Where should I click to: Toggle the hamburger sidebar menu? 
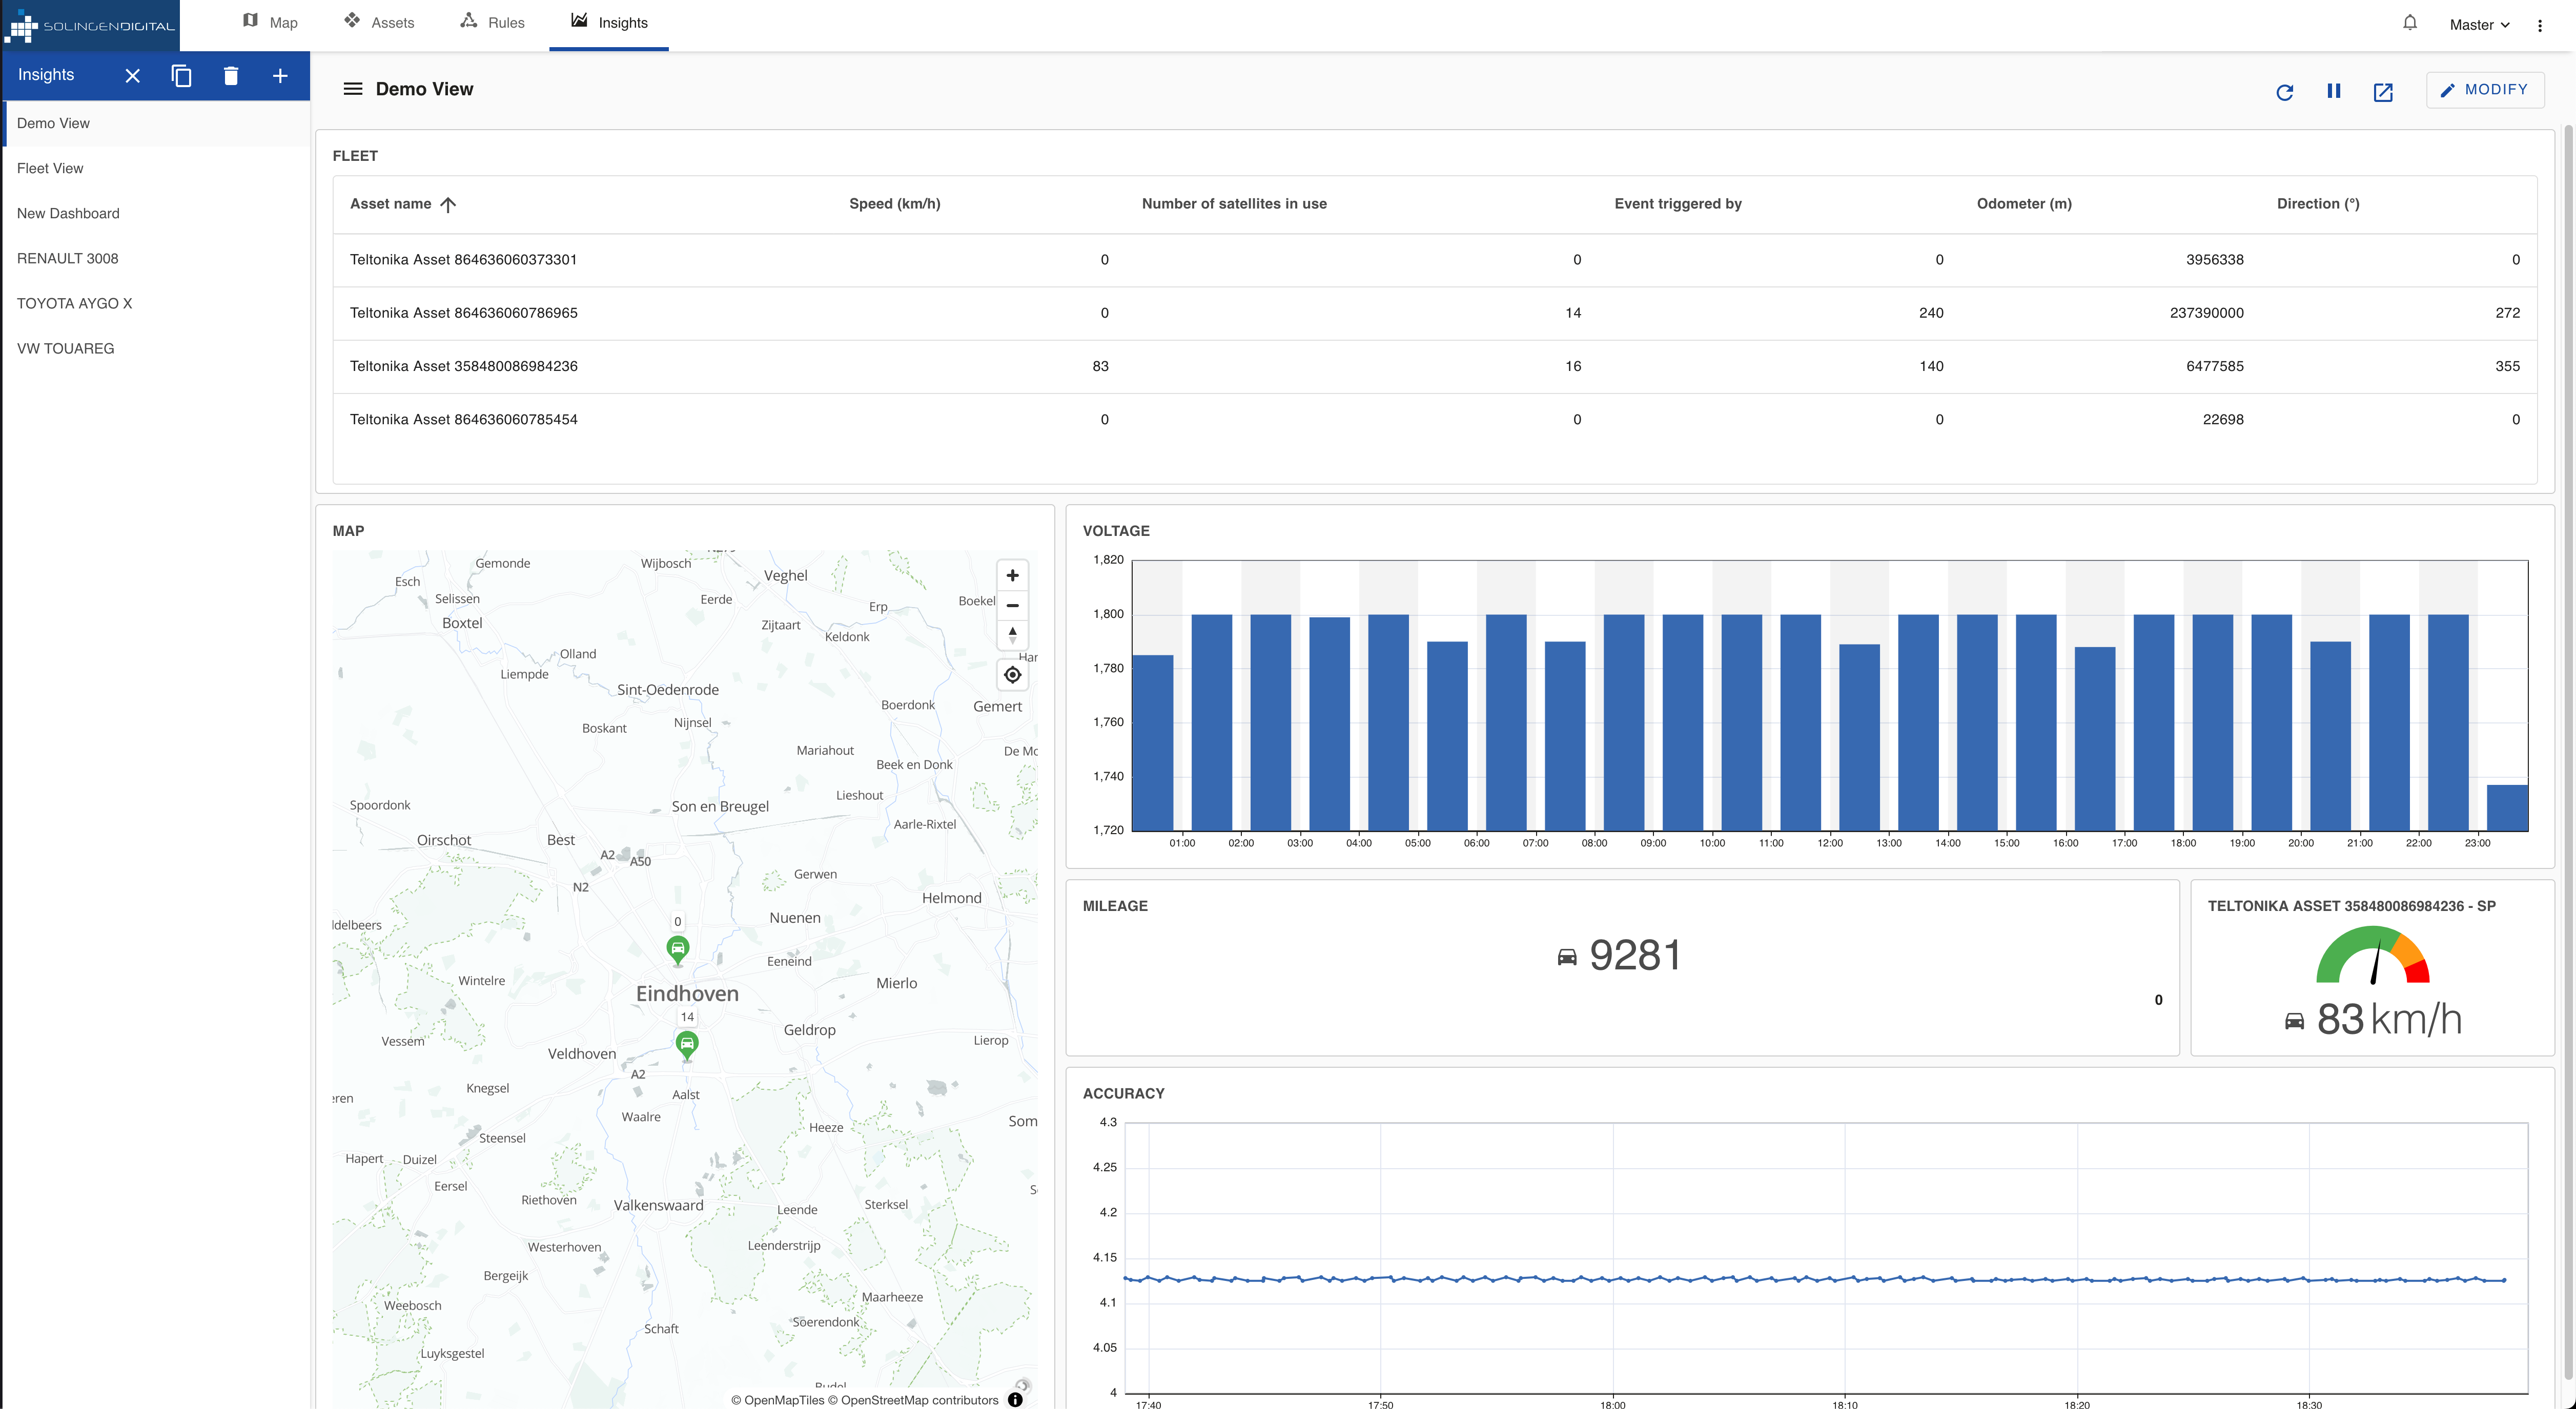click(x=352, y=89)
